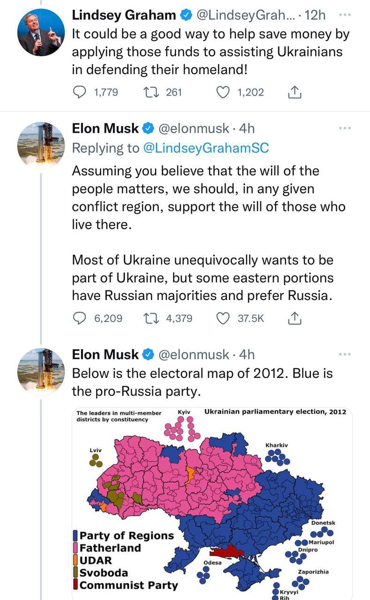Click the Lindsey Graham display name
Screen dimensions: 370x600
click(124, 15)
